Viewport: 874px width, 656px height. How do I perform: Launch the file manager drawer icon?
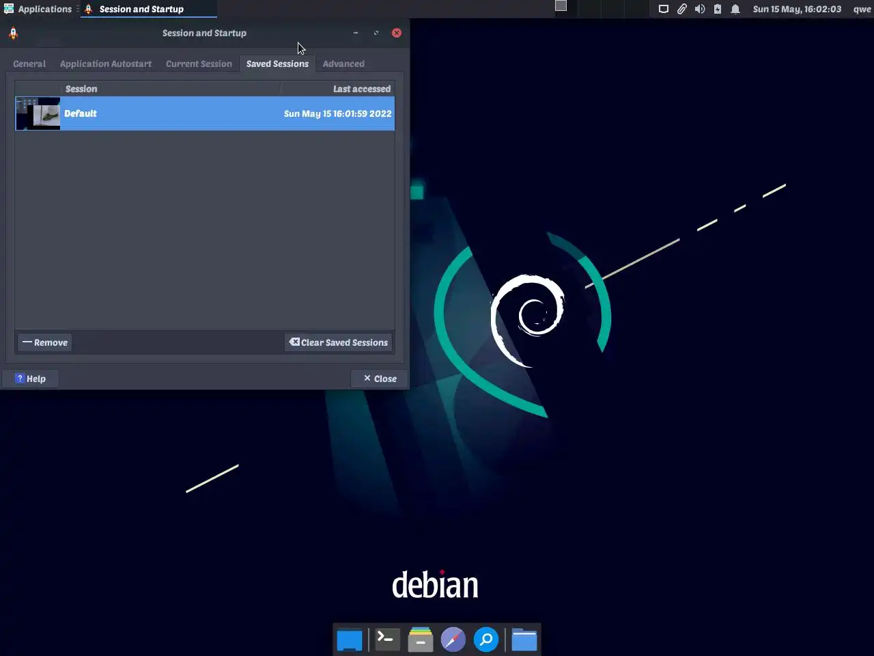(420, 640)
